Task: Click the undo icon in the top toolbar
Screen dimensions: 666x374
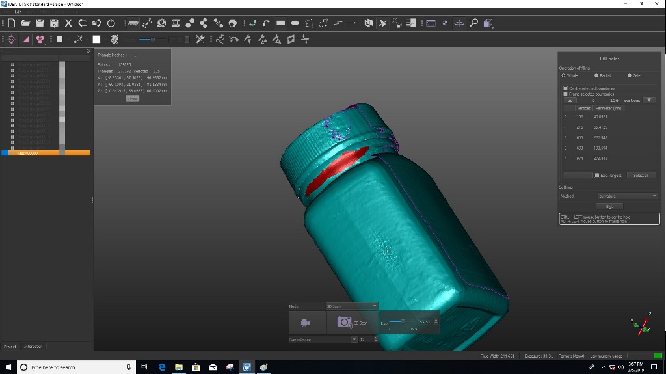Action: pyautogui.click(x=83, y=23)
